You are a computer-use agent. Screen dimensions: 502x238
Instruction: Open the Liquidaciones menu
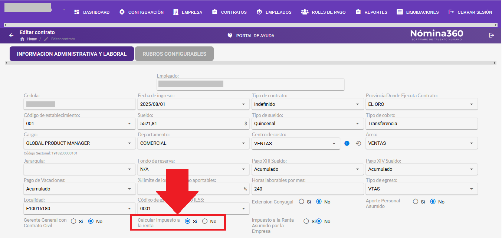(418, 12)
